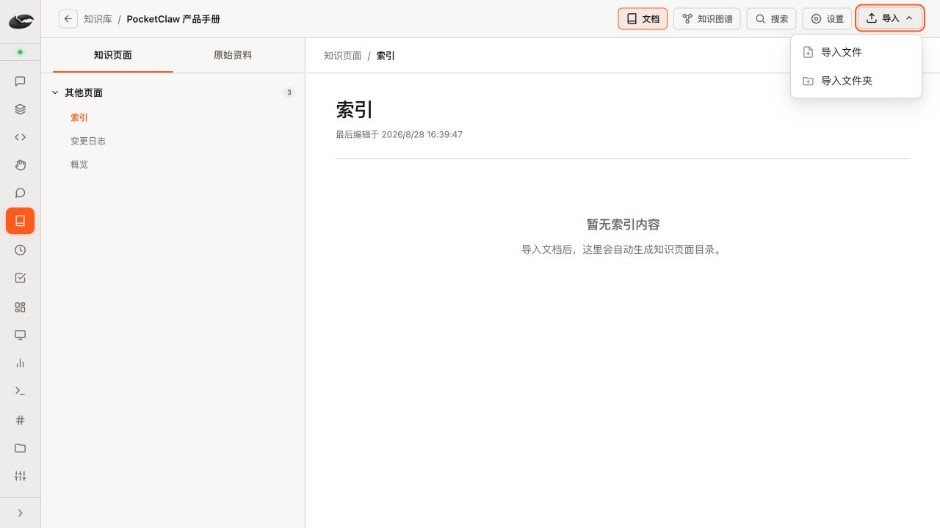Viewport: 940px width, 528px height.
Task: Click the 索引 page heading
Action: click(355, 109)
